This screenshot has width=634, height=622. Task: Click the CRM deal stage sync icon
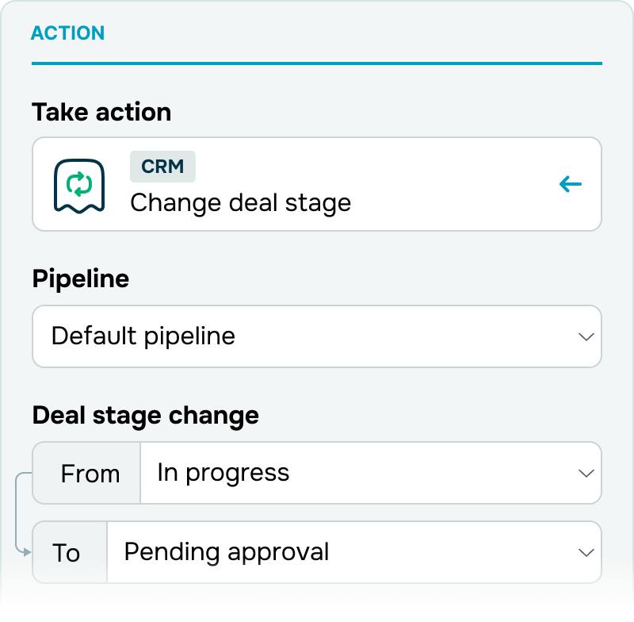(79, 186)
